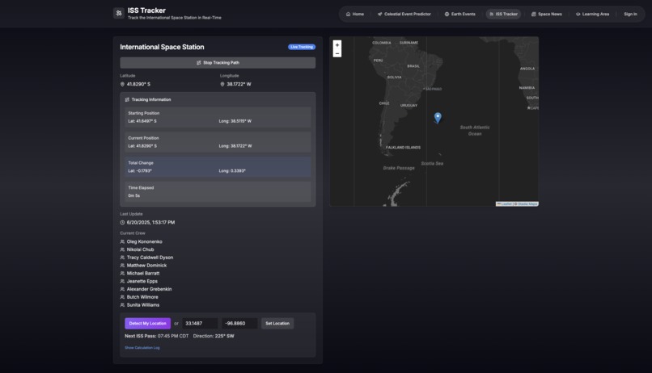Click the Next ISS Pass time text
This screenshot has width=652, height=373.
[157, 336]
